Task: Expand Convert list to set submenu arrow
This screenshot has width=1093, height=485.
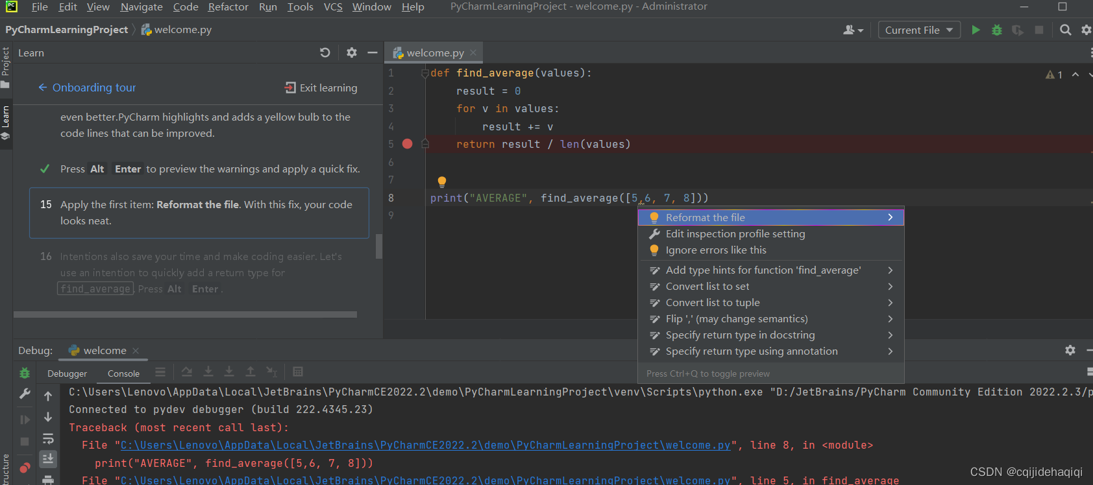Action: (x=890, y=286)
